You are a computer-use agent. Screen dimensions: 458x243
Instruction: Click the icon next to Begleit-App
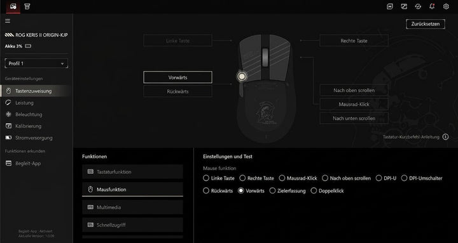[8, 164]
